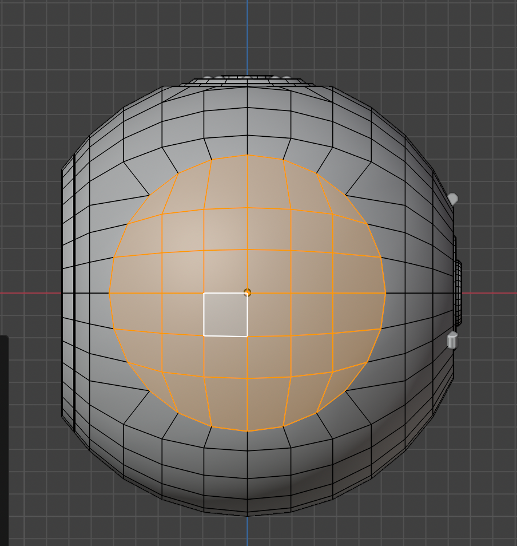Image resolution: width=517 pixels, height=546 pixels.
Task: Click the face directly below the active face
Action: point(225,356)
